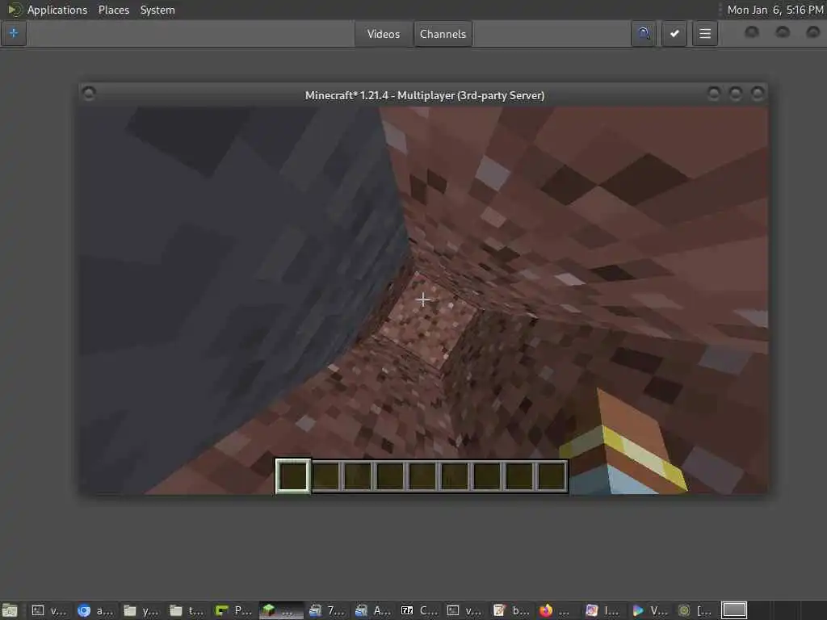Open the second terminal 'v...' taskbar item
This screenshot has height=620, width=827.
pos(464,610)
